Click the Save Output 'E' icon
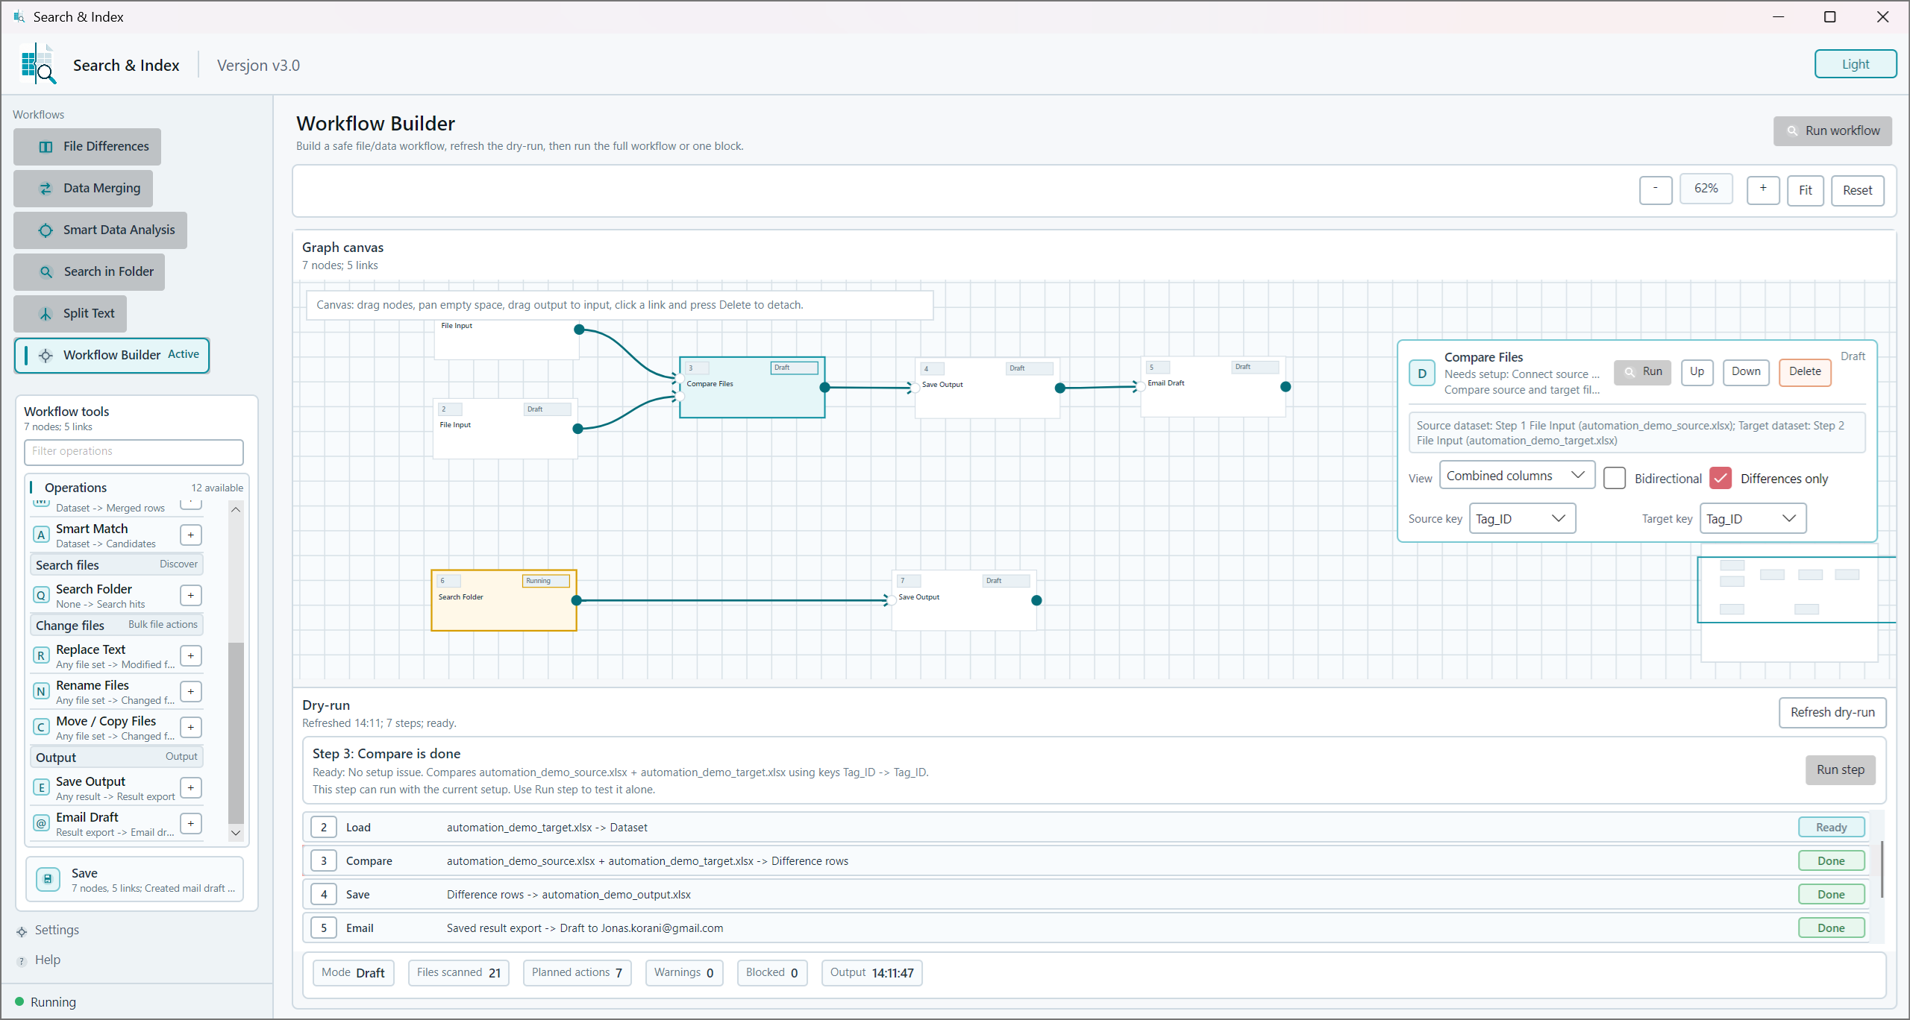The image size is (1910, 1020). pyautogui.click(x=42, y=787)
